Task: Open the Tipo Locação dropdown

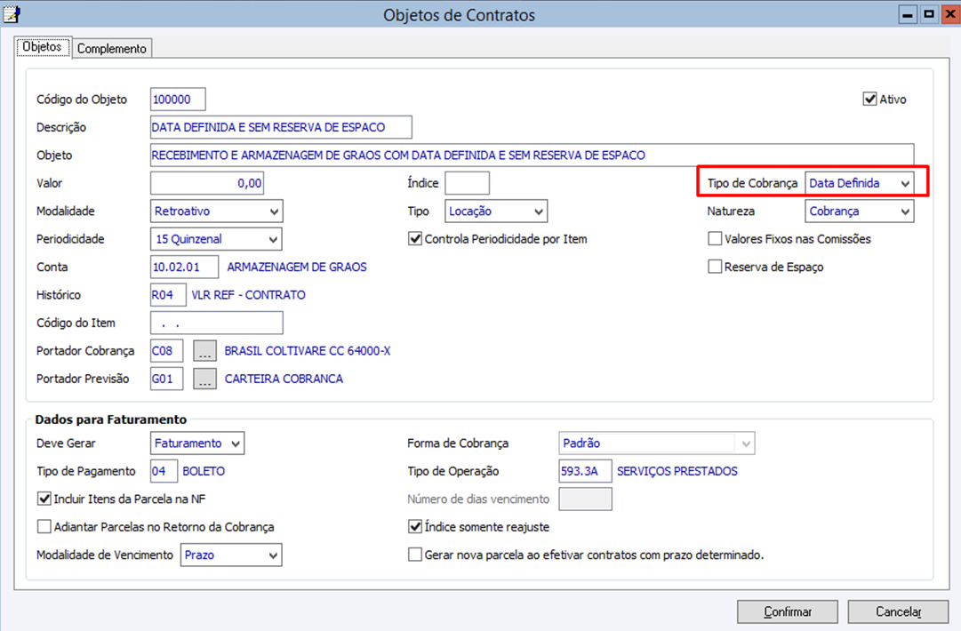Action: [496, 212]
